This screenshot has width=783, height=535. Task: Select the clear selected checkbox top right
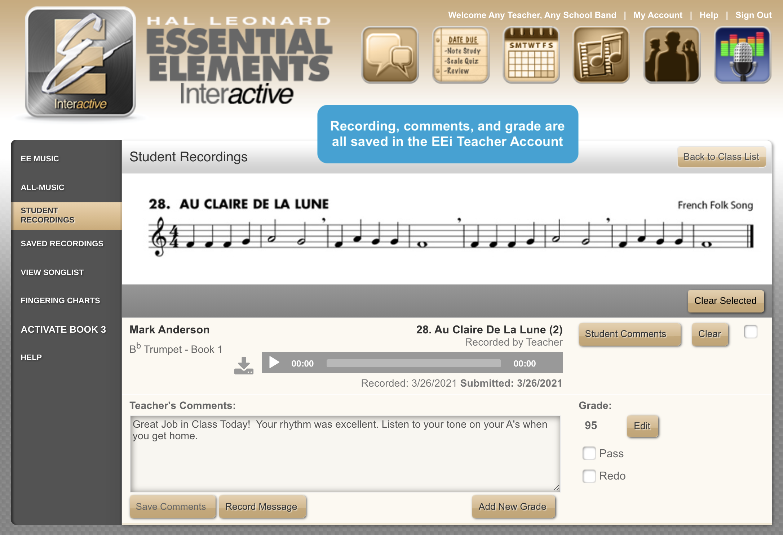tap(751, 332)
